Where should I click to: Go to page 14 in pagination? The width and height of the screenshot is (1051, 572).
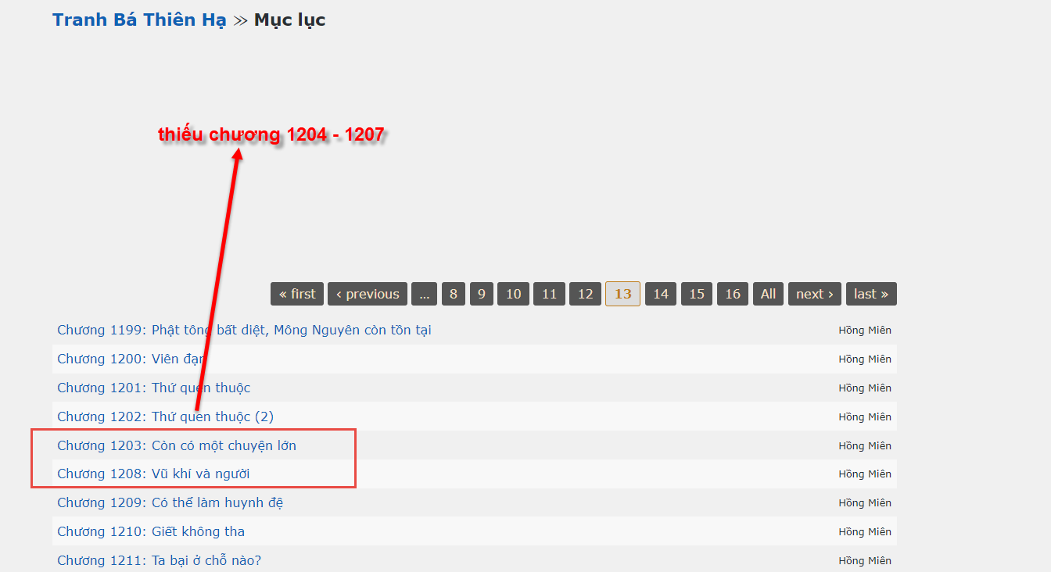(x=661, y=294)
